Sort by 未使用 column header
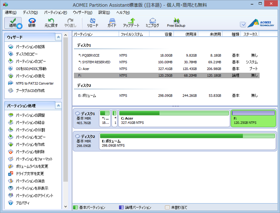280x213 pixels. [x=210, y=34]
